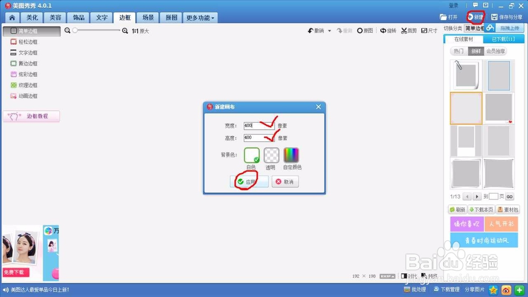
Task: Select 白色 background color swatch
Action: tap(251, 156)
